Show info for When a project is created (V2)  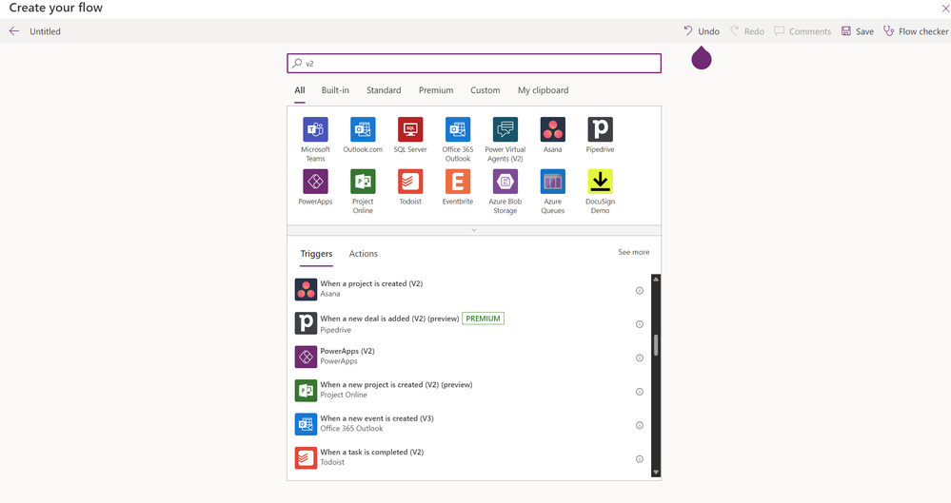640,290
